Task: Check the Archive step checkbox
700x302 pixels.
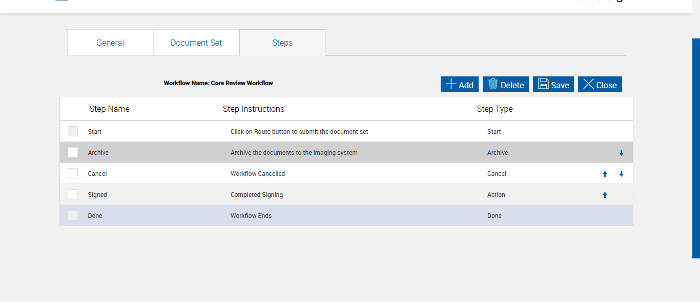Action: tap(73, 152)
